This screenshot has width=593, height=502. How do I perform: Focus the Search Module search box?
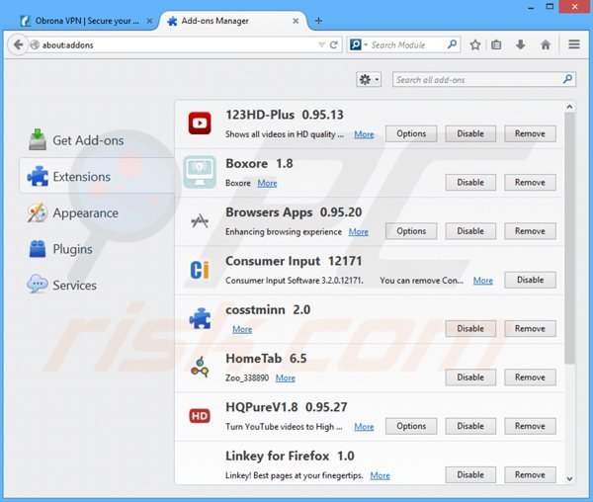coord(403,45)
